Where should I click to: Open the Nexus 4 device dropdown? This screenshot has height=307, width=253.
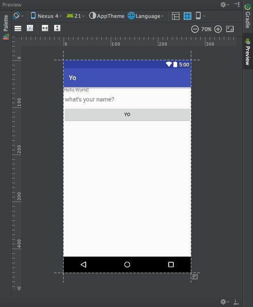(46, 16)
